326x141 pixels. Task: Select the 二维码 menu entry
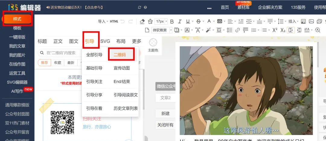pos(120,55)
